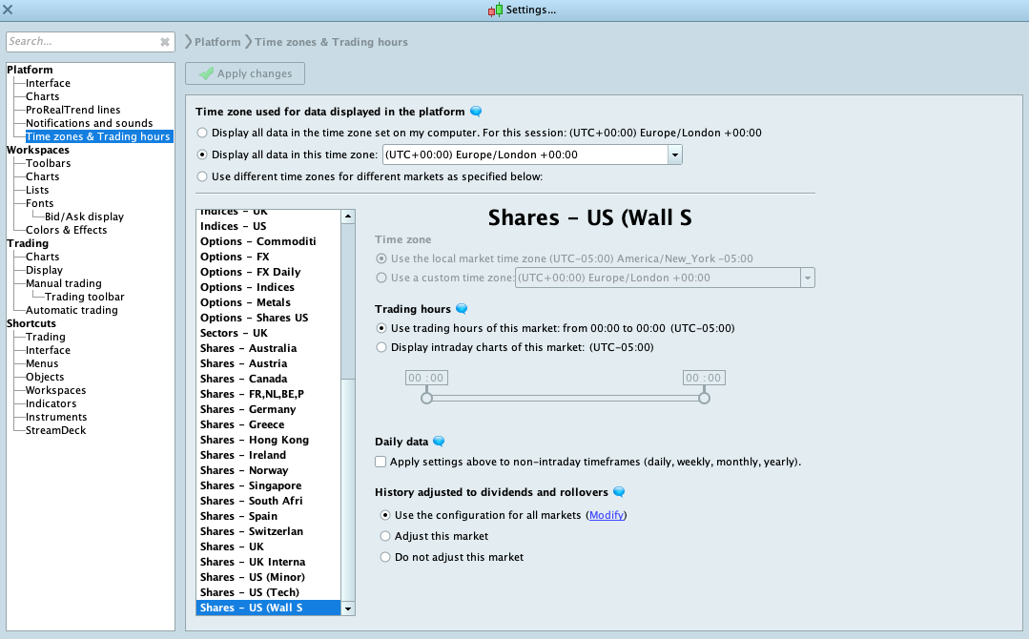This screenshot has width=1029, height=639.
Task: Select 'Shares - Australia' in market list
Action: [x=268, y=348]
